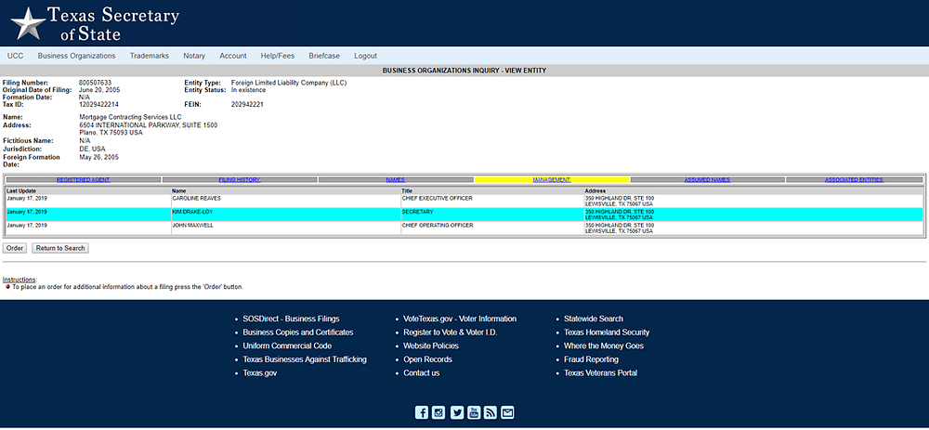
Task: Switch to the Registered Agent tab
Action: click(x=84, y=179)
